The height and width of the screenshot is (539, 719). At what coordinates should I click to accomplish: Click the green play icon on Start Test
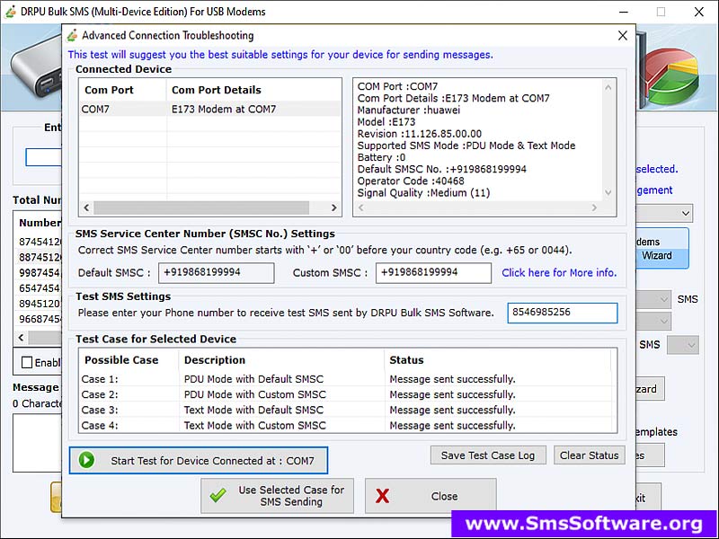pyautogui.click(x=86, y=460)
